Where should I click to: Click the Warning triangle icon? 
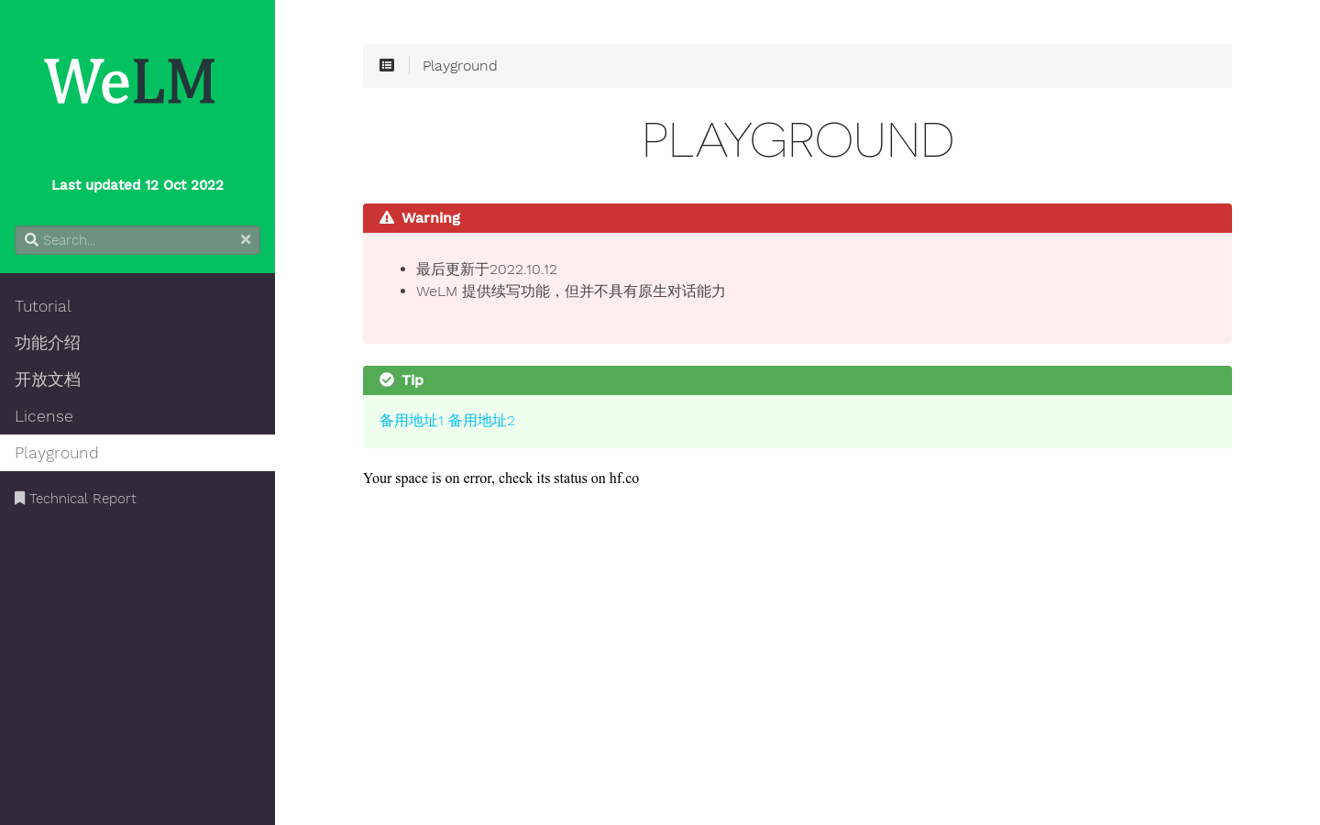(387, 217)
